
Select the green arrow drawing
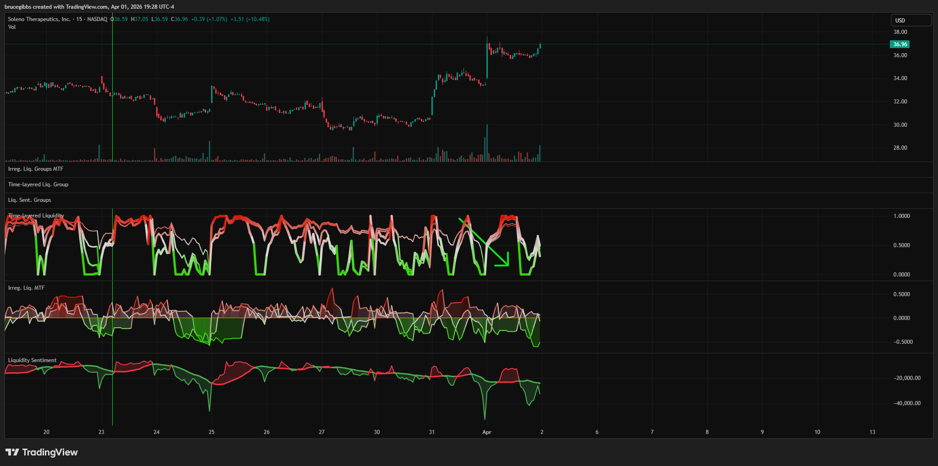[x=485, y=244]
